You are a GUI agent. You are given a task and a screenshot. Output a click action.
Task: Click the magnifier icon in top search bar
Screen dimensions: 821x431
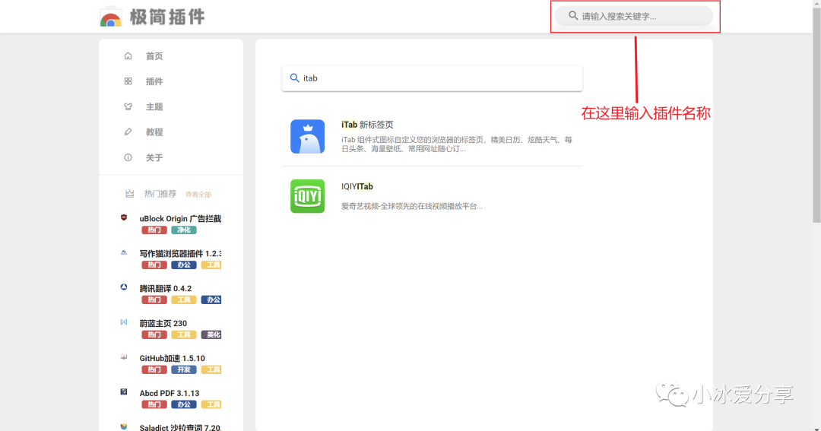pos(573,16)
